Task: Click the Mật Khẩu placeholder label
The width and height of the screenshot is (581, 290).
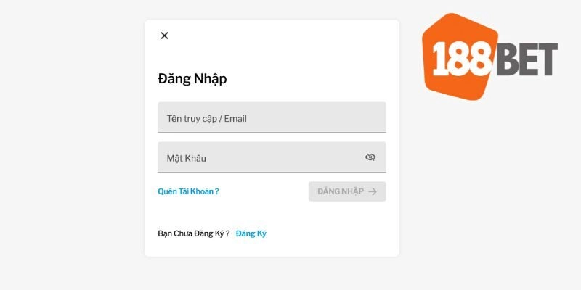Action: 187,158
